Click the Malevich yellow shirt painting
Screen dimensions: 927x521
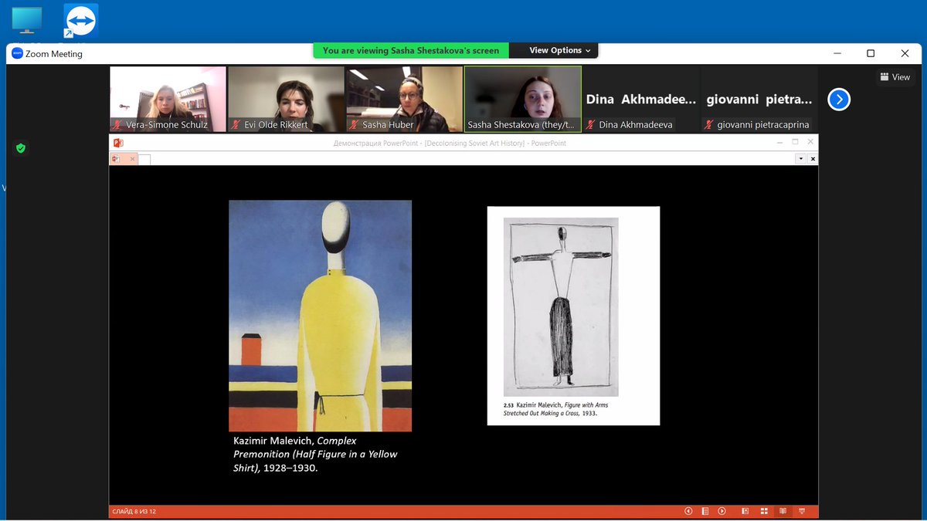(x=320, y=316)
